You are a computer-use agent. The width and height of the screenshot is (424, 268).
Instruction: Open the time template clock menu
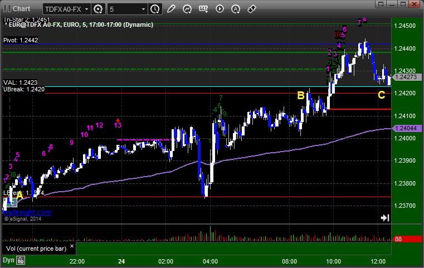pyautogui.click(x=155, y=9)
